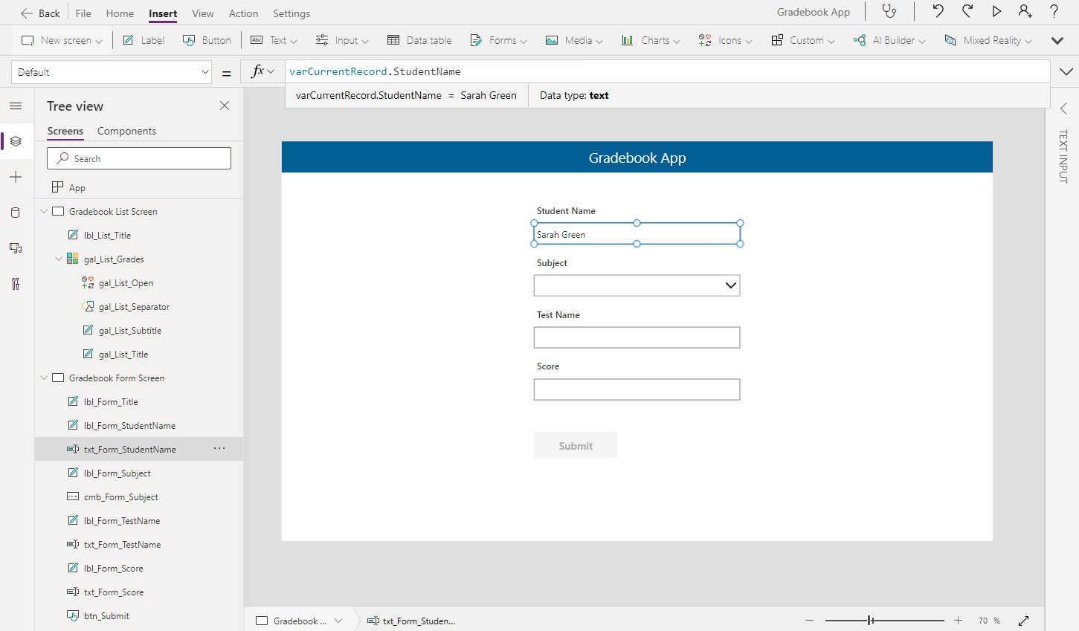Click the Tree view icon in left rail
1079x631 pixels.
point(15,141)
